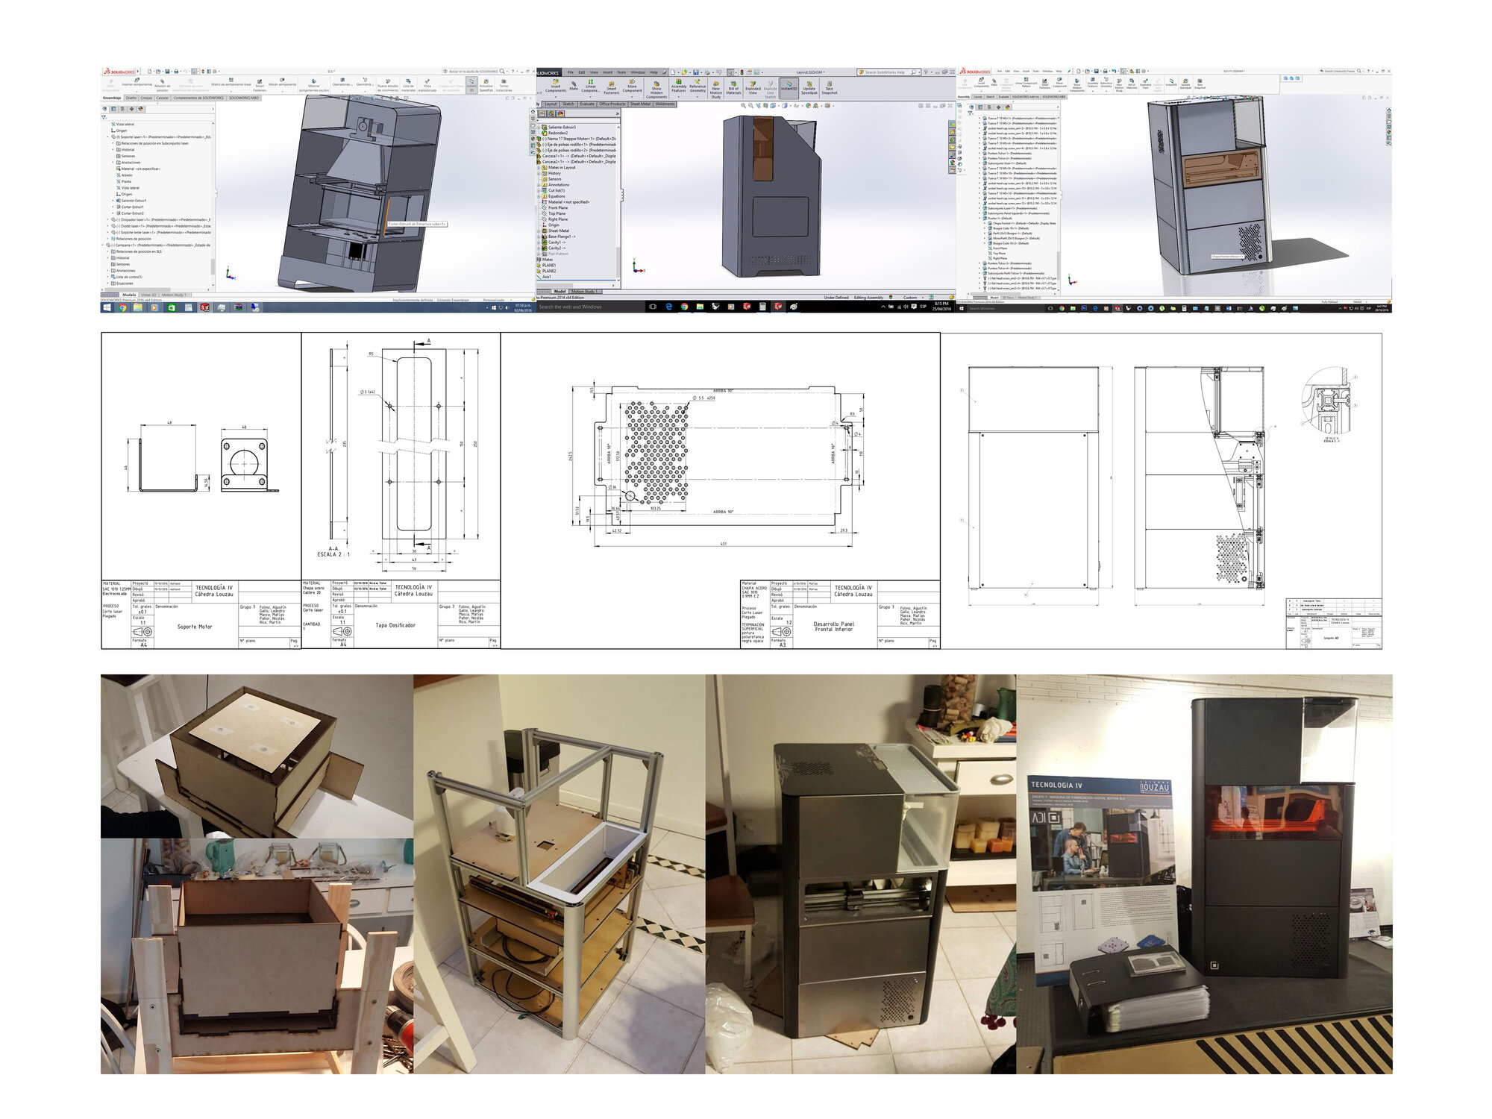Click Tomar instantánea in left window
The height and width of the screenshot is (1119, 1492).
pos(504,86)
